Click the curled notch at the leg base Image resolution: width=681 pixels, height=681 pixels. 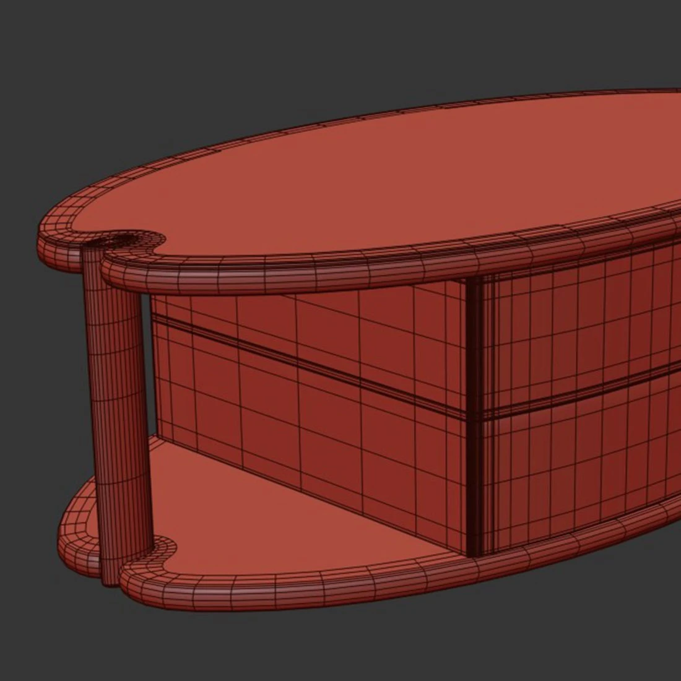click(162, 546)
